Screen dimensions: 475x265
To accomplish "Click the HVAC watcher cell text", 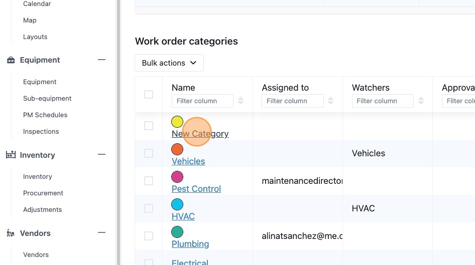I will point(363,208).
